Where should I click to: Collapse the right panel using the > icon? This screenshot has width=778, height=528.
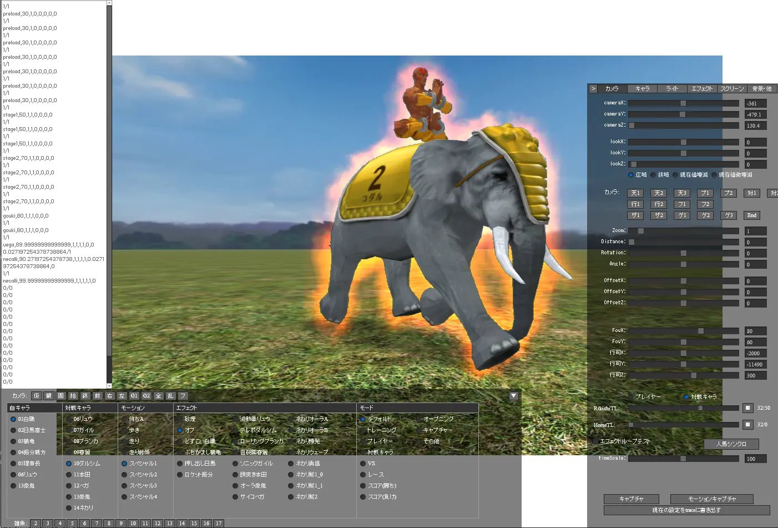[593, 89]
